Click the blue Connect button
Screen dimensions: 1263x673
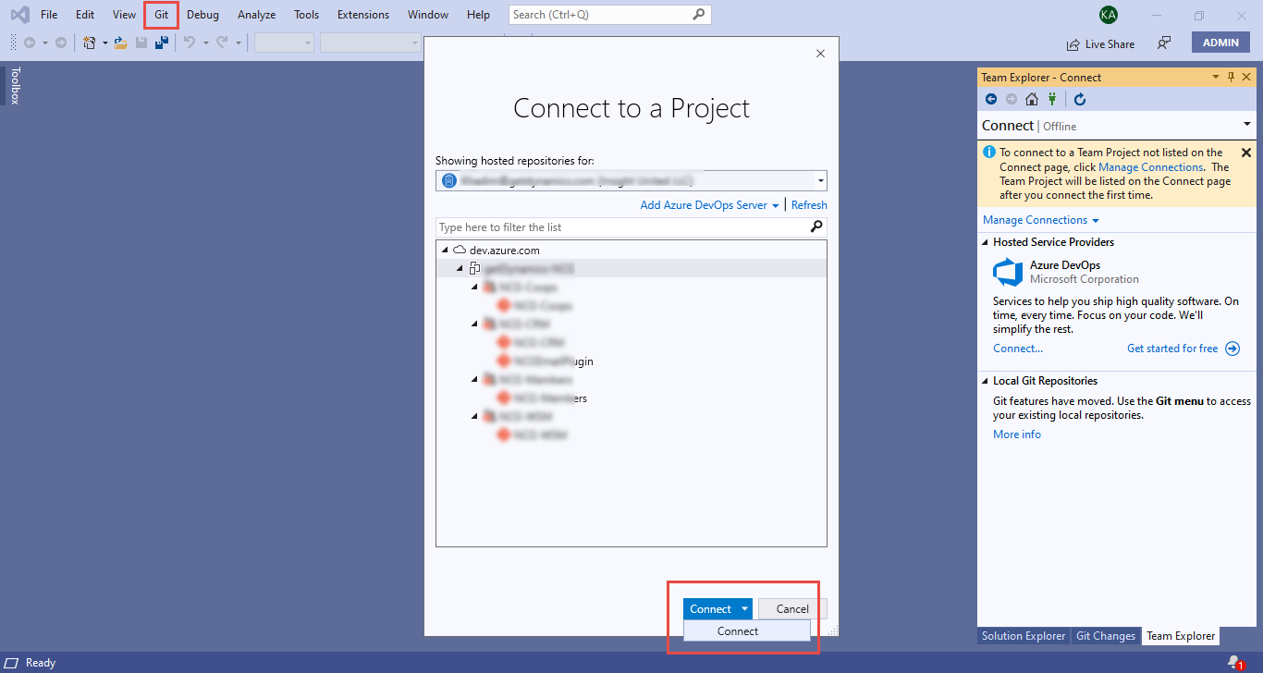pos(710,608)
